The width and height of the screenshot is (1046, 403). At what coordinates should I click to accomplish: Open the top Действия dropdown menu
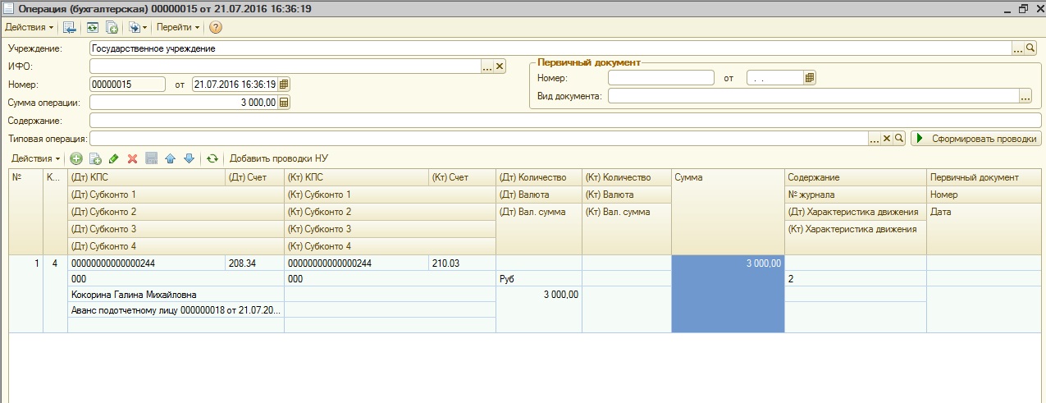point(30,27)
